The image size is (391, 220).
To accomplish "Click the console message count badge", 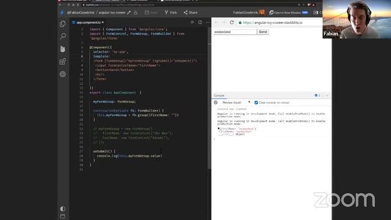I will (x=318, y=95).
